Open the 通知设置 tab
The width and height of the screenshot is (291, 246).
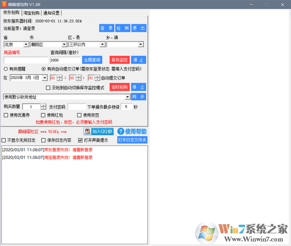click(x=52, y=13)
